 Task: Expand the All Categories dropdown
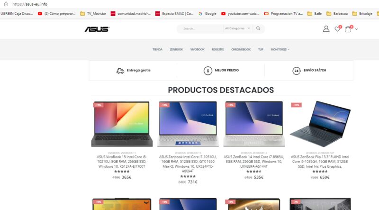point(238,28)
